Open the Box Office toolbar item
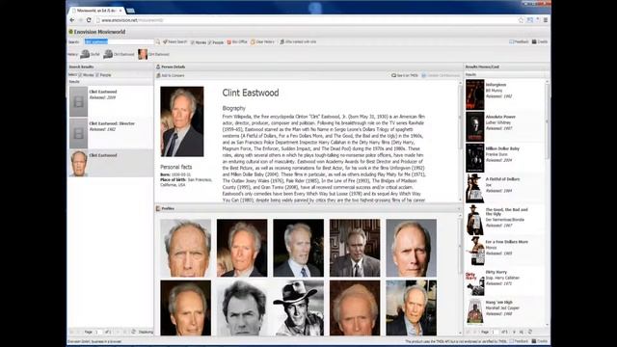The height and width of the screenshot is (347, 617). [x=237, y=41]
